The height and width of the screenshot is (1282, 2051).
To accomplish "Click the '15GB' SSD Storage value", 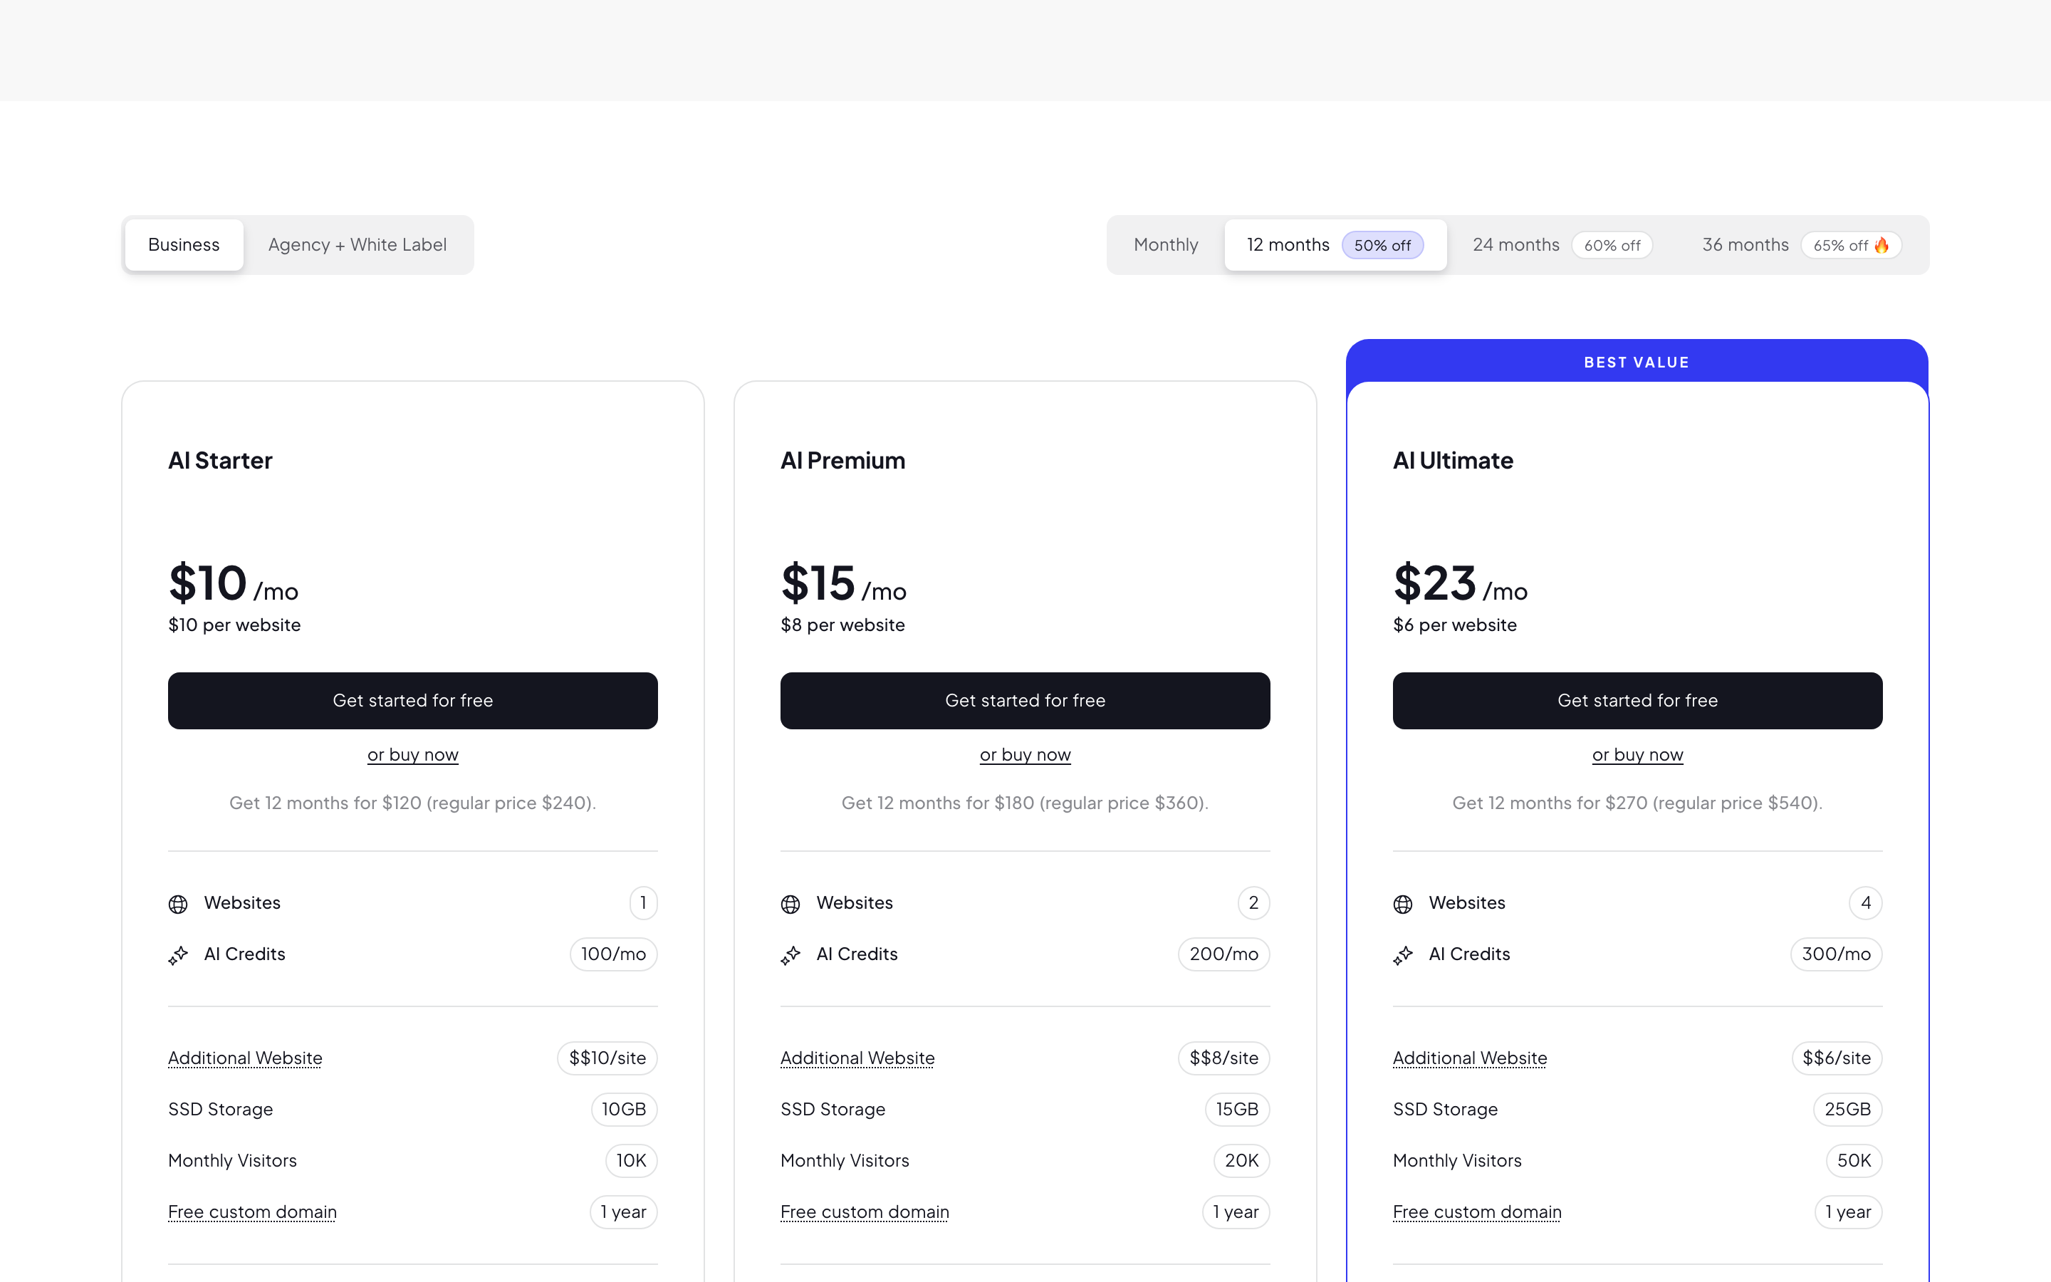I will 1238,1110.
